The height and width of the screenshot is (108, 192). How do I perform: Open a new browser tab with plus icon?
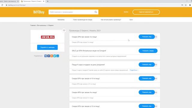pos(48,1)
